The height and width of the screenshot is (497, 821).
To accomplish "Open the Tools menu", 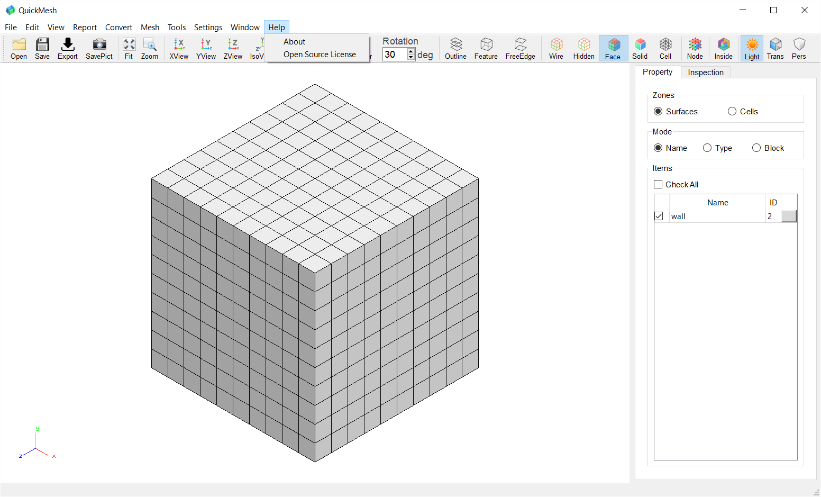I will pos(177,28).
